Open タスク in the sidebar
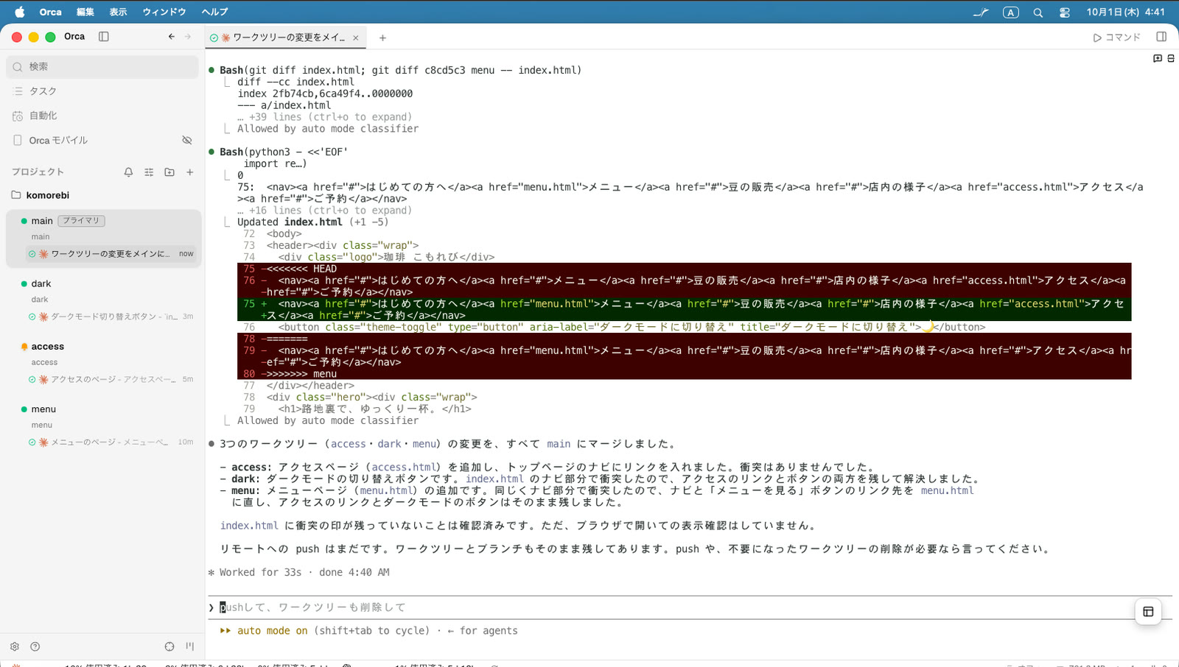1179x667 pixels. coord(102,91)
